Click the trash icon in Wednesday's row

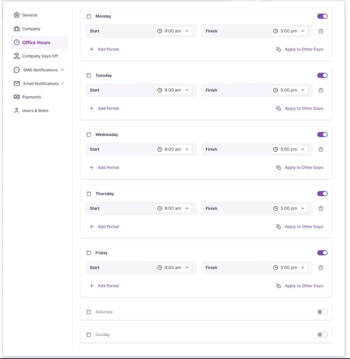coord(321,150)
